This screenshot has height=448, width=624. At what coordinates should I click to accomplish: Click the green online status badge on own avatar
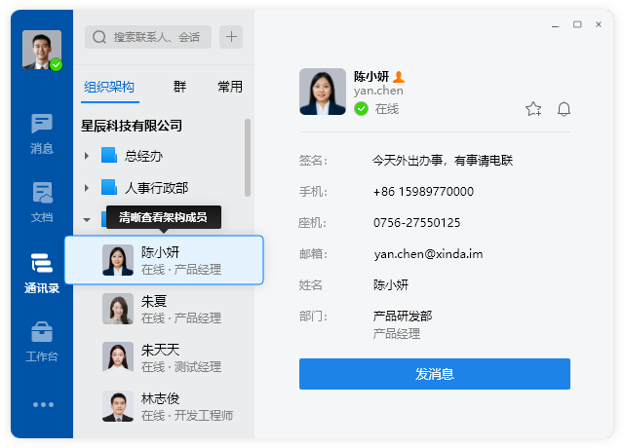57,64
